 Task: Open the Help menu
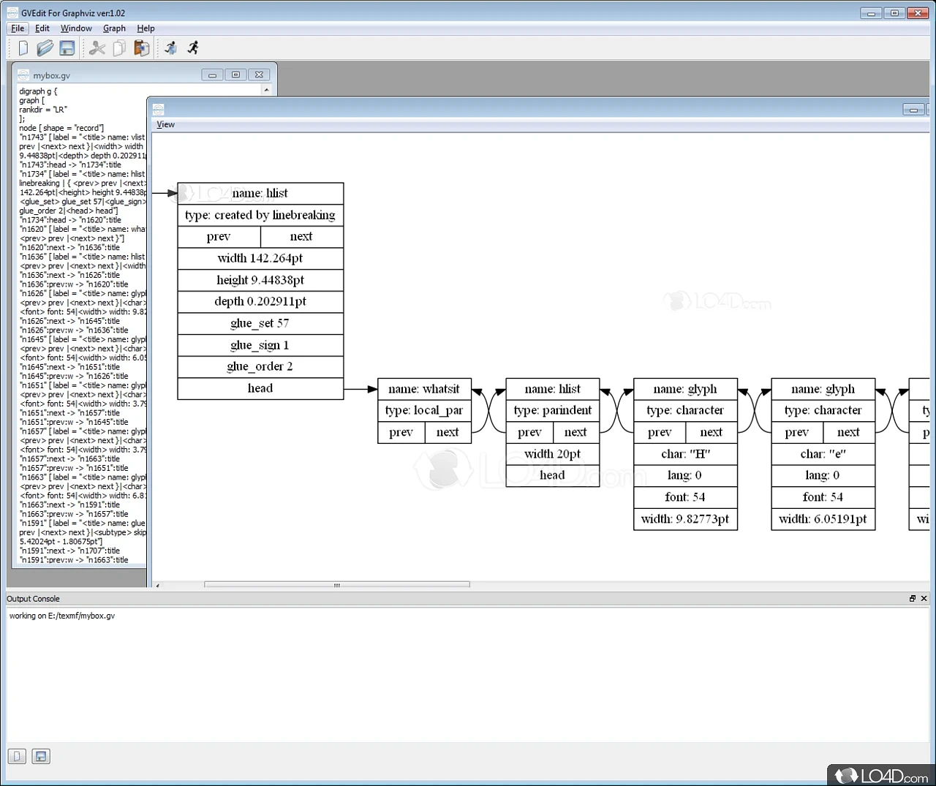pyautogui.click(x=146, y=29)
